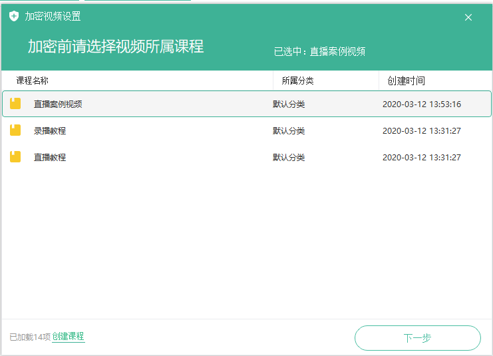Select the 录播教程 course name
This screenshot has height=356, width=493.
(50, 131)
